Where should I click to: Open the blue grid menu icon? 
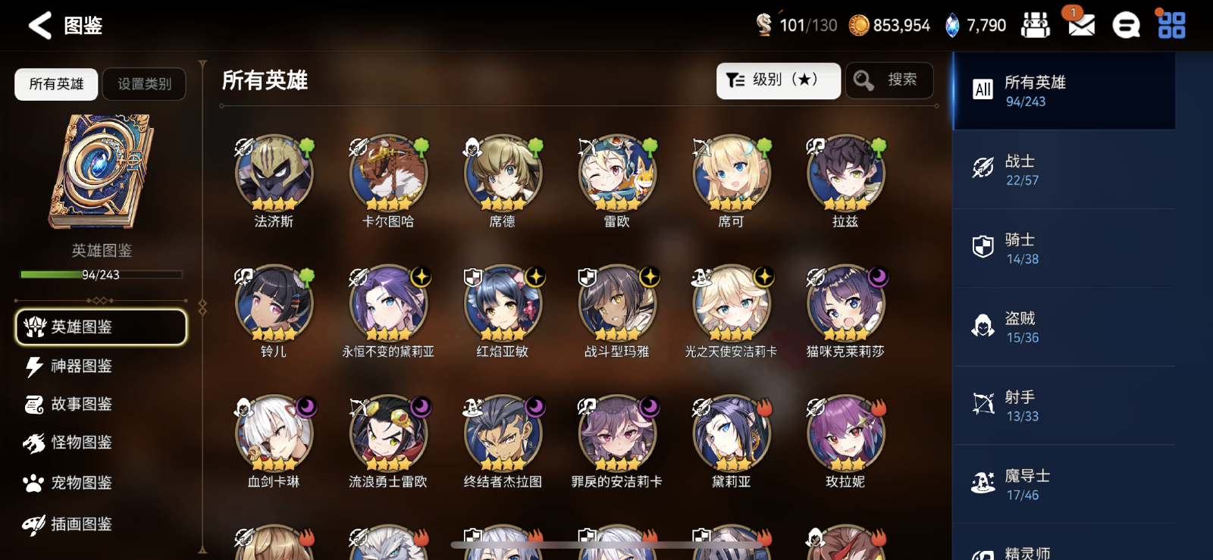[x=1171, y=24]
